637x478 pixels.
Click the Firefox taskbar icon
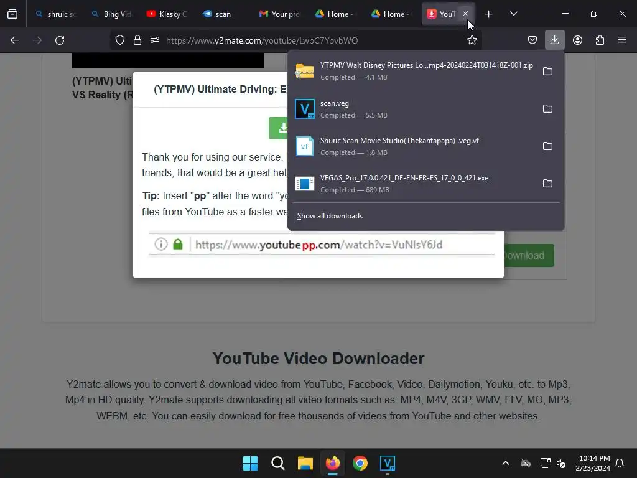(x=333, y=463)
